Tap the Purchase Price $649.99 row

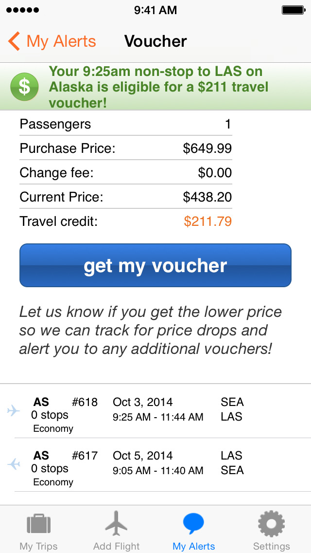coord(125,148)
